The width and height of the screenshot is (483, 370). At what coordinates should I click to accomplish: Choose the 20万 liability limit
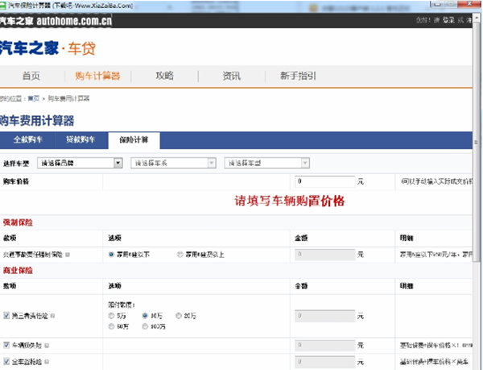pos(179,316)
